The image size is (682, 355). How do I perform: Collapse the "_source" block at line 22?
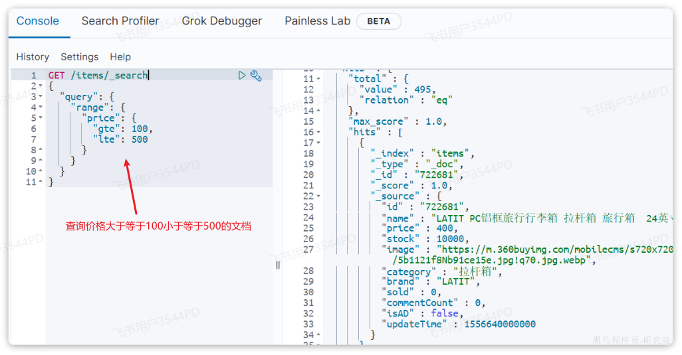(318, 196)
